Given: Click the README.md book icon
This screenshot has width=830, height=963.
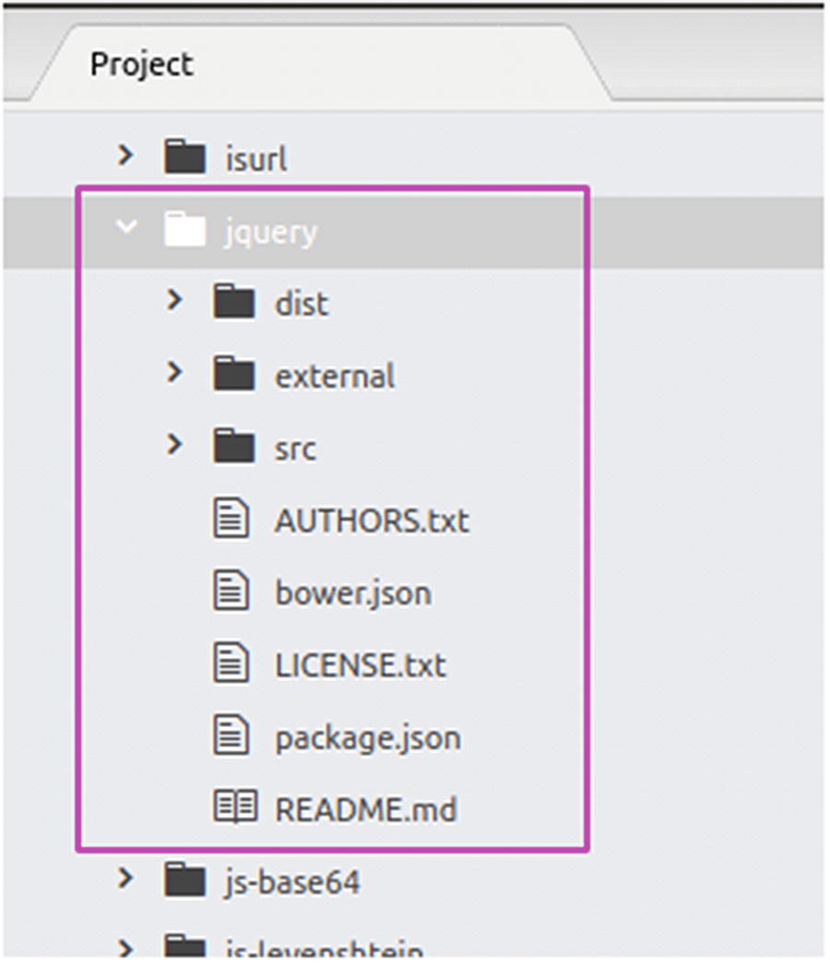Looking at the screenshot, I should pos(234,808).
